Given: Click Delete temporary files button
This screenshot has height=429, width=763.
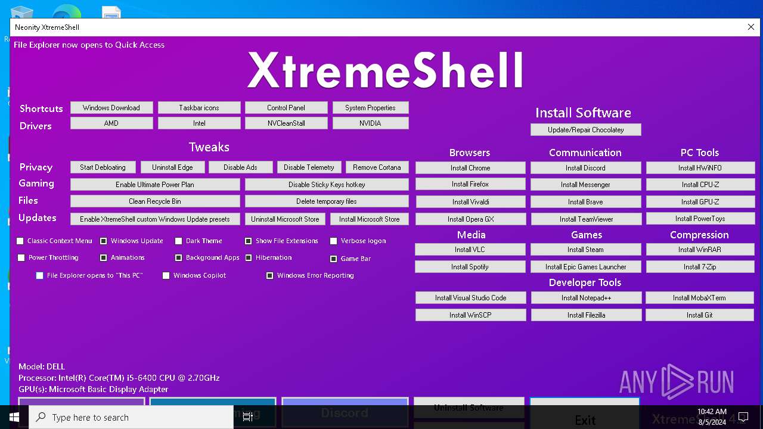Looking at the screenshot, I should [x=327, y=201].
